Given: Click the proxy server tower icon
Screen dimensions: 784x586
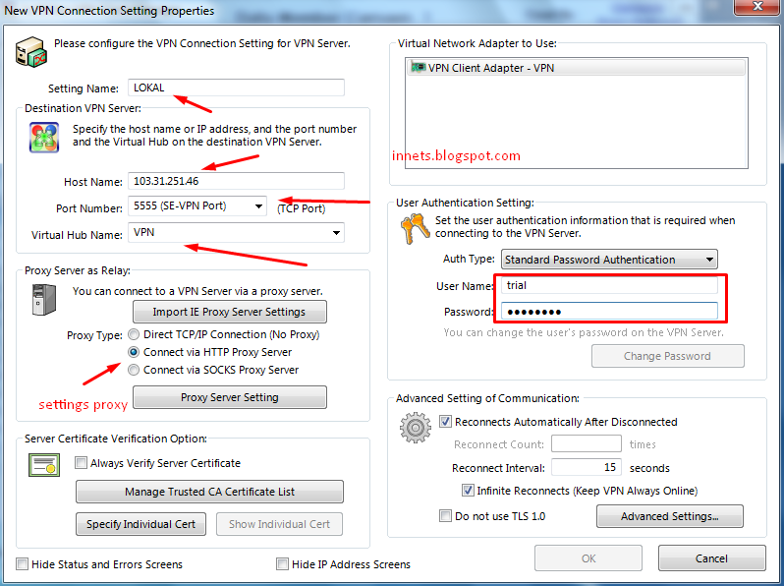Looking at the screenshot, I should (44, 299).
